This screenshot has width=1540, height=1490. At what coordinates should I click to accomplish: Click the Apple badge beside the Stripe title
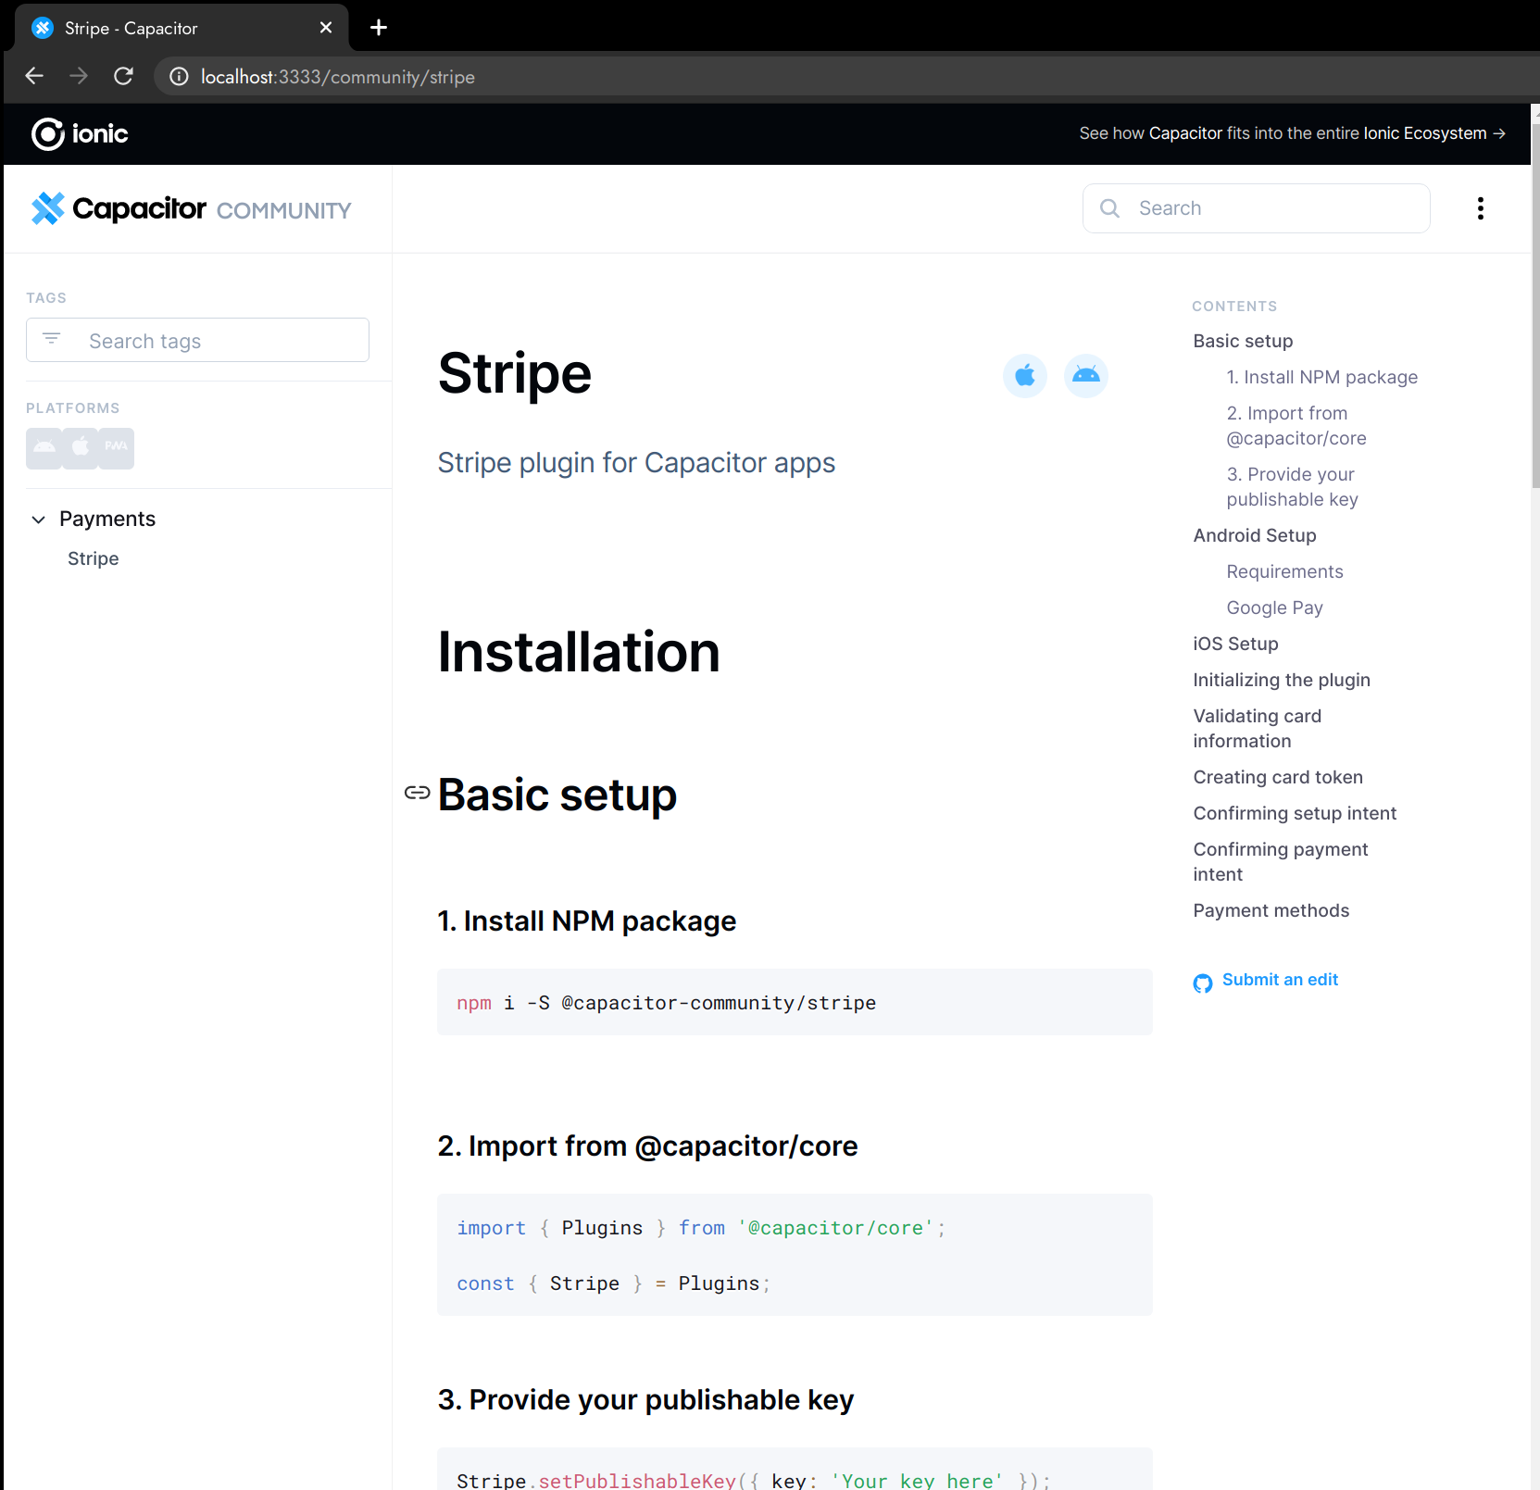tap(1024, 376)
